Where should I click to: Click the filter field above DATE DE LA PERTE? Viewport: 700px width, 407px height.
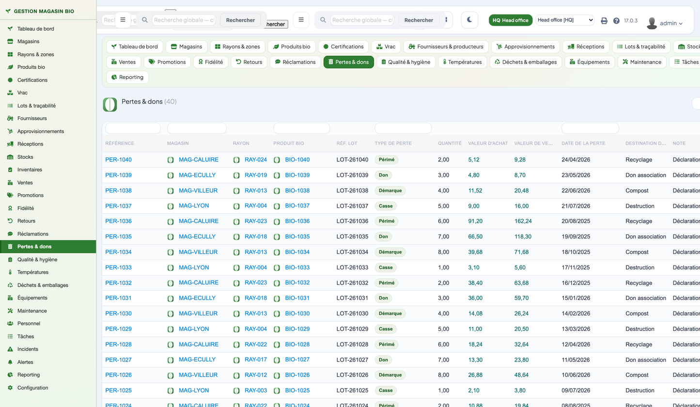(x=590, y=128)
